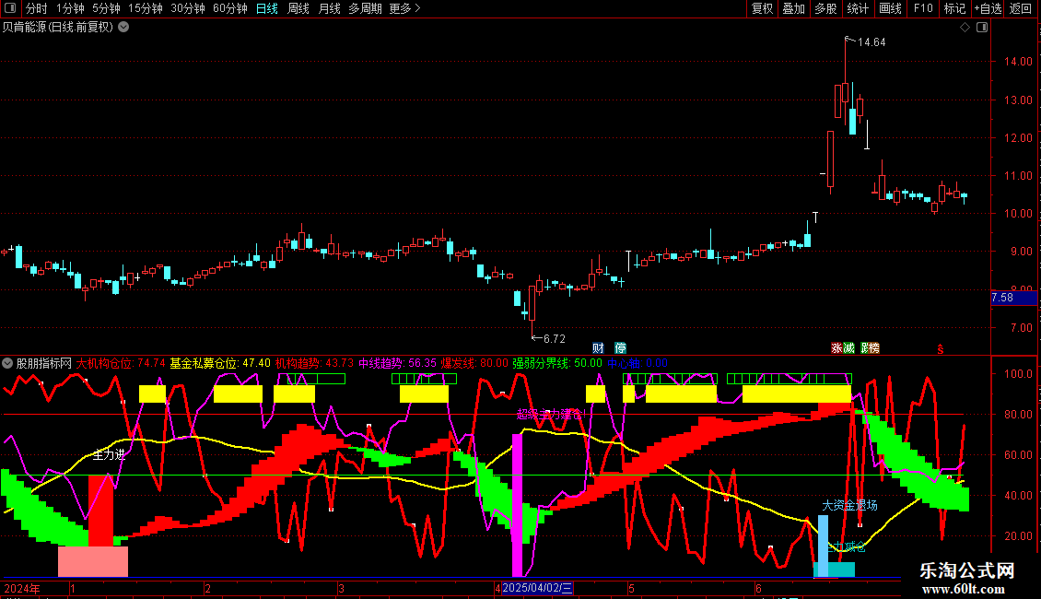Click the 主力进 annotation label
Image resolution: width=1041 pixels, height=599 pixels.
point(109,455)
